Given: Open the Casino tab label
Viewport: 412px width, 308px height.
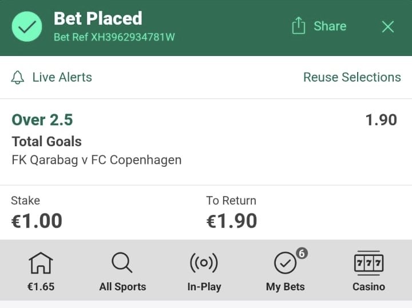Looking at the screenshot, I should coord(369,287).
